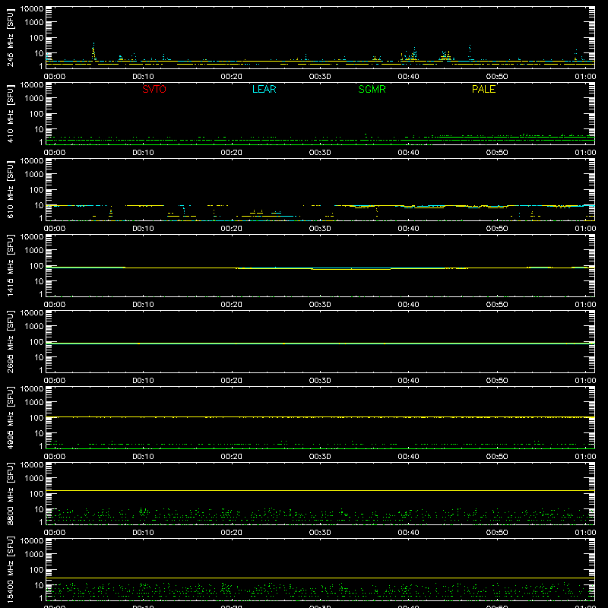Click the yellow PALE station label
This screenshot has width=608, height=608.
pyautogui.click(x=483, y=89)
